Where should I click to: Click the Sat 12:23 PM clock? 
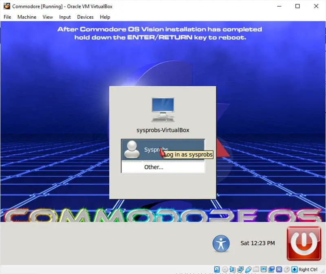(258, 243)
